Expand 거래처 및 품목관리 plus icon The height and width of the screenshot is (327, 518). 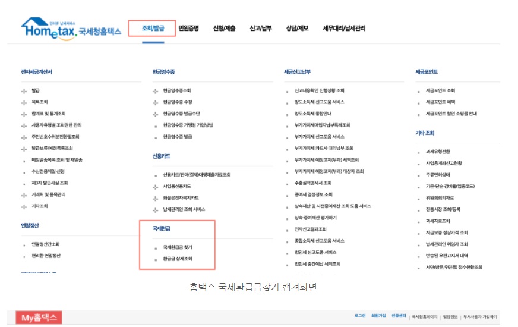(24, 195)
